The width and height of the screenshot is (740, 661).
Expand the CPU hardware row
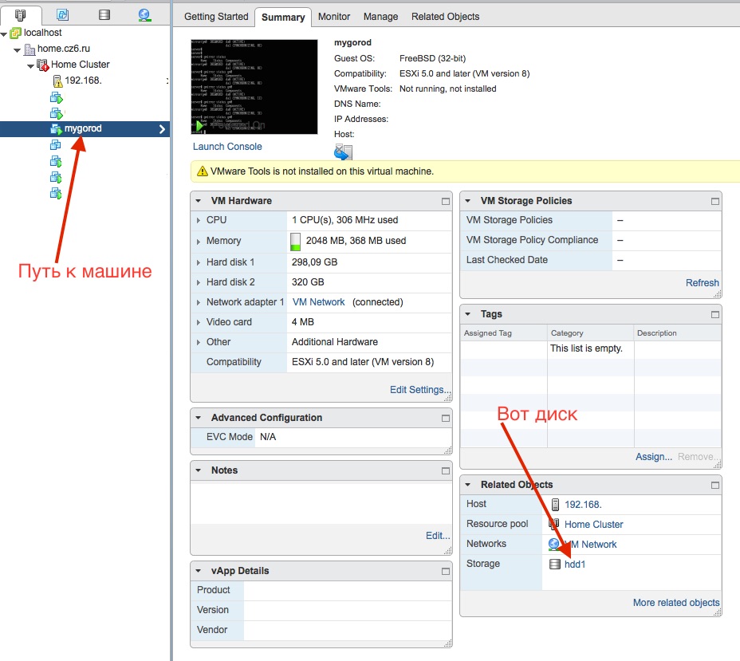click(199, 220)
